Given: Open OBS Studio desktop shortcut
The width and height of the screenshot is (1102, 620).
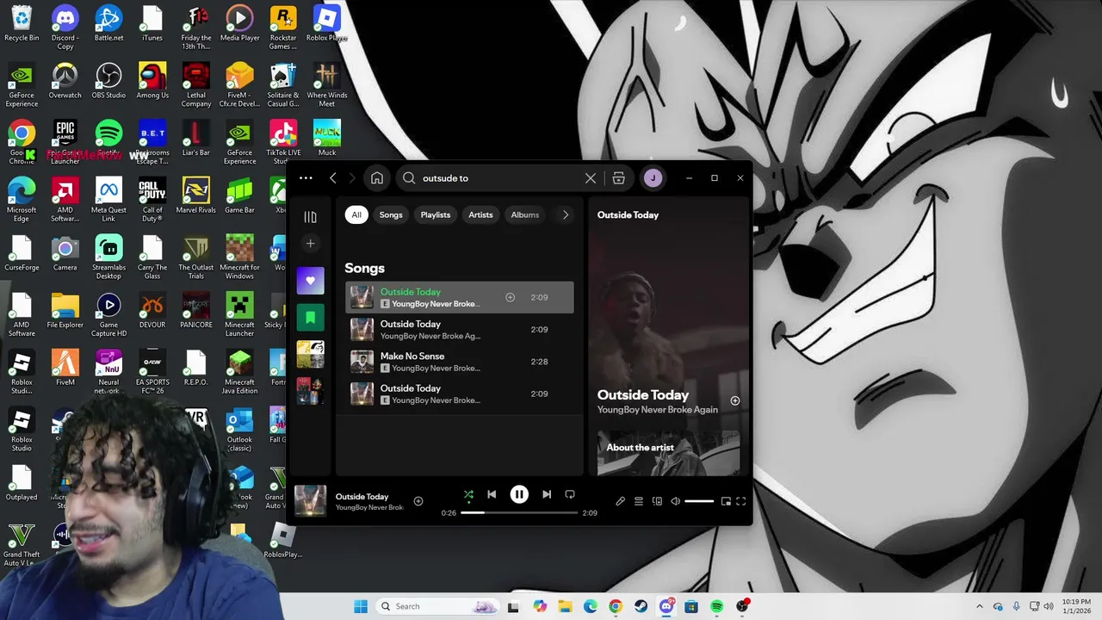Looking at the screenshot, I should pos(108,81).
